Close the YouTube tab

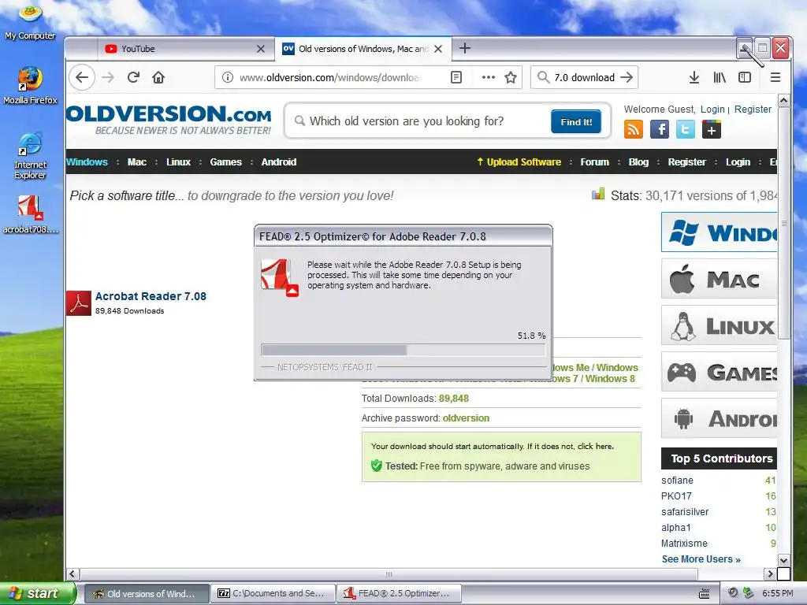pyautogui.click(x=260, y=49)
